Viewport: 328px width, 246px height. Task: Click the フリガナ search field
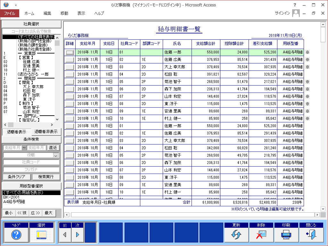coord(31,169)
